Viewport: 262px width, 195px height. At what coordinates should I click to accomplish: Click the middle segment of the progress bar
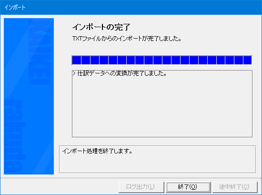(158, 60)
